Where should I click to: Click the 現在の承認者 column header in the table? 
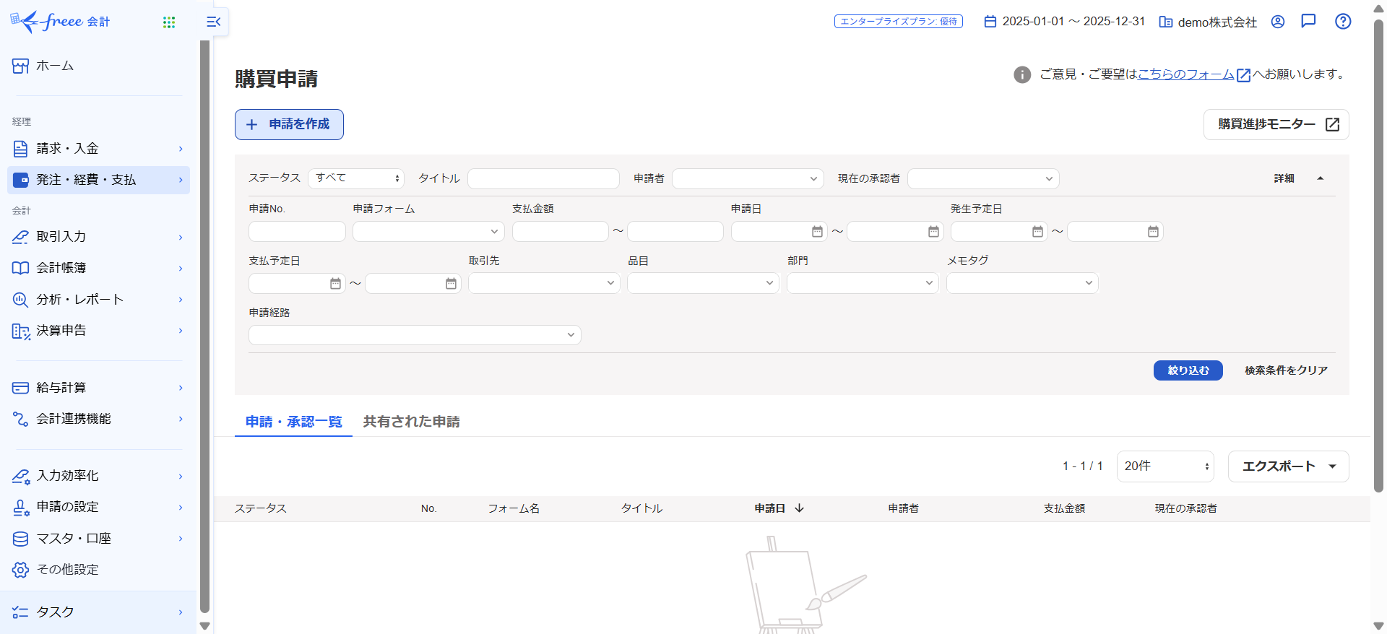[x=1185, y=509]
